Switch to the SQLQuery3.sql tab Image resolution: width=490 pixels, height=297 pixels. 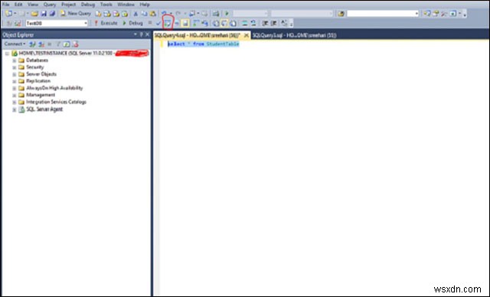[294, 35]
